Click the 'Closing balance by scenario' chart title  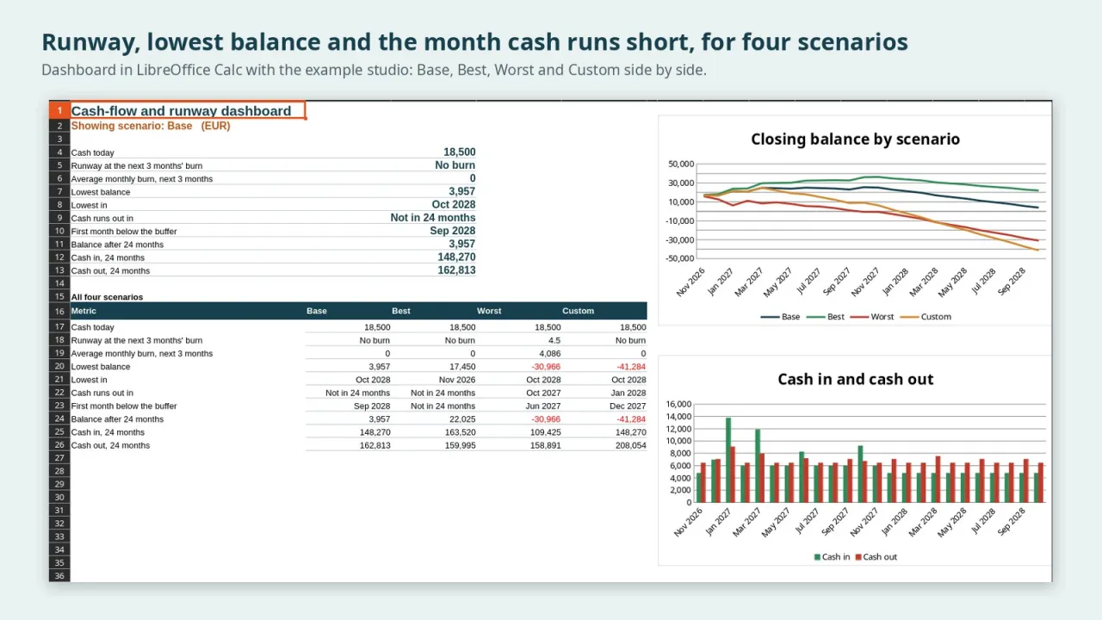(855, 139)
